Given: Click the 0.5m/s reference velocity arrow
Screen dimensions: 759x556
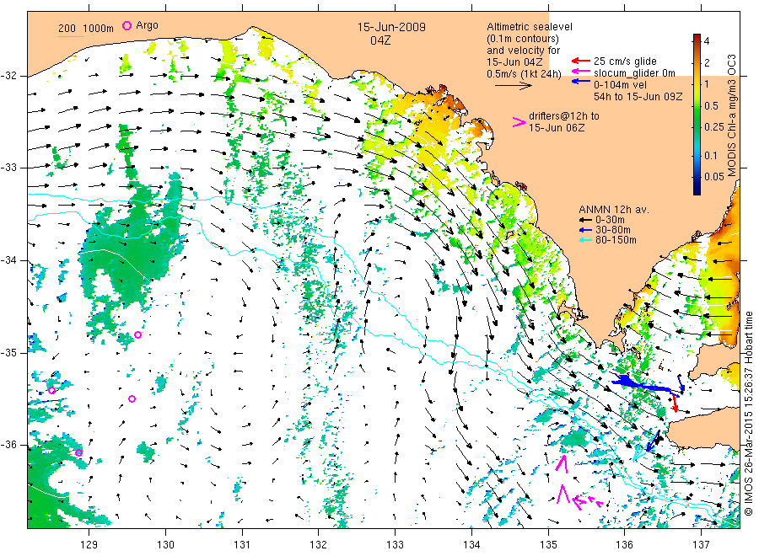Looking at the screenshot, I should [513, 86].
